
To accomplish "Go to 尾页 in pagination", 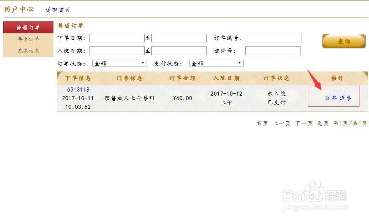I will 322,123.
